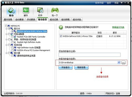Image resolution: width=132 pixels, height=97 pixels.
Task: Check the 系统设备 checkbox
Action: (9, 45)
